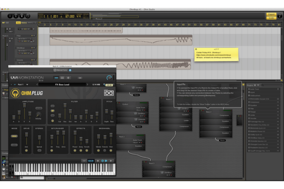284x189 pixels.
Task: Toggle the Phaser effect power button
Action: (75, 151)
